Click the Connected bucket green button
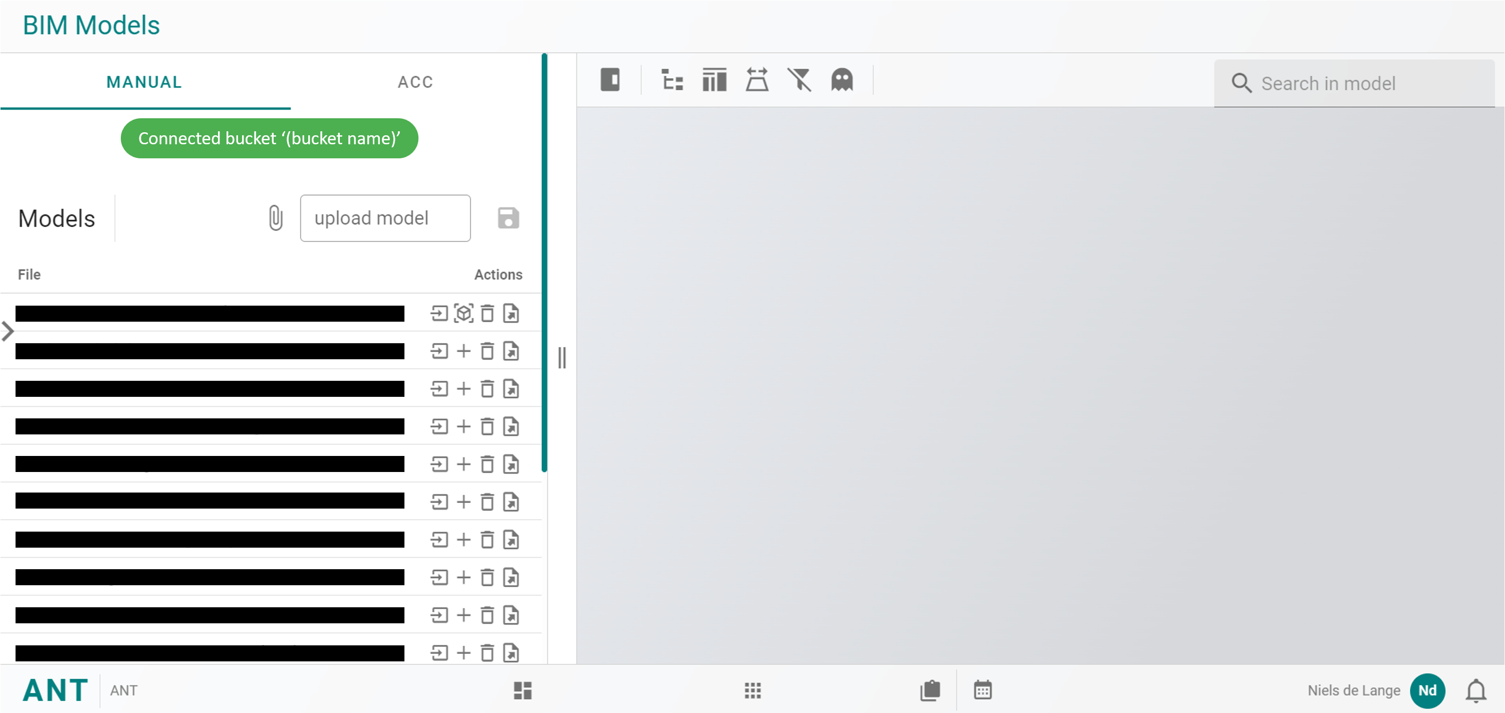Screen dimensions: 1505x713 (x=269, y=138)
